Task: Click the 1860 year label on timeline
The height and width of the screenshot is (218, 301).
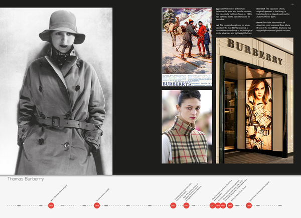Action: pyautogui.click(x=106, y=205)
